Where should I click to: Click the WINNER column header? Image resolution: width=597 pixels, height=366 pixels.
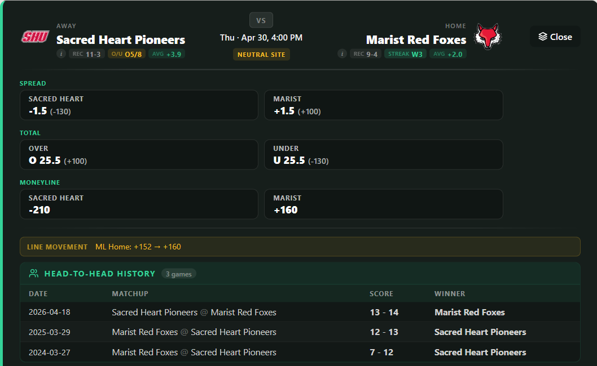pos(450,293)
